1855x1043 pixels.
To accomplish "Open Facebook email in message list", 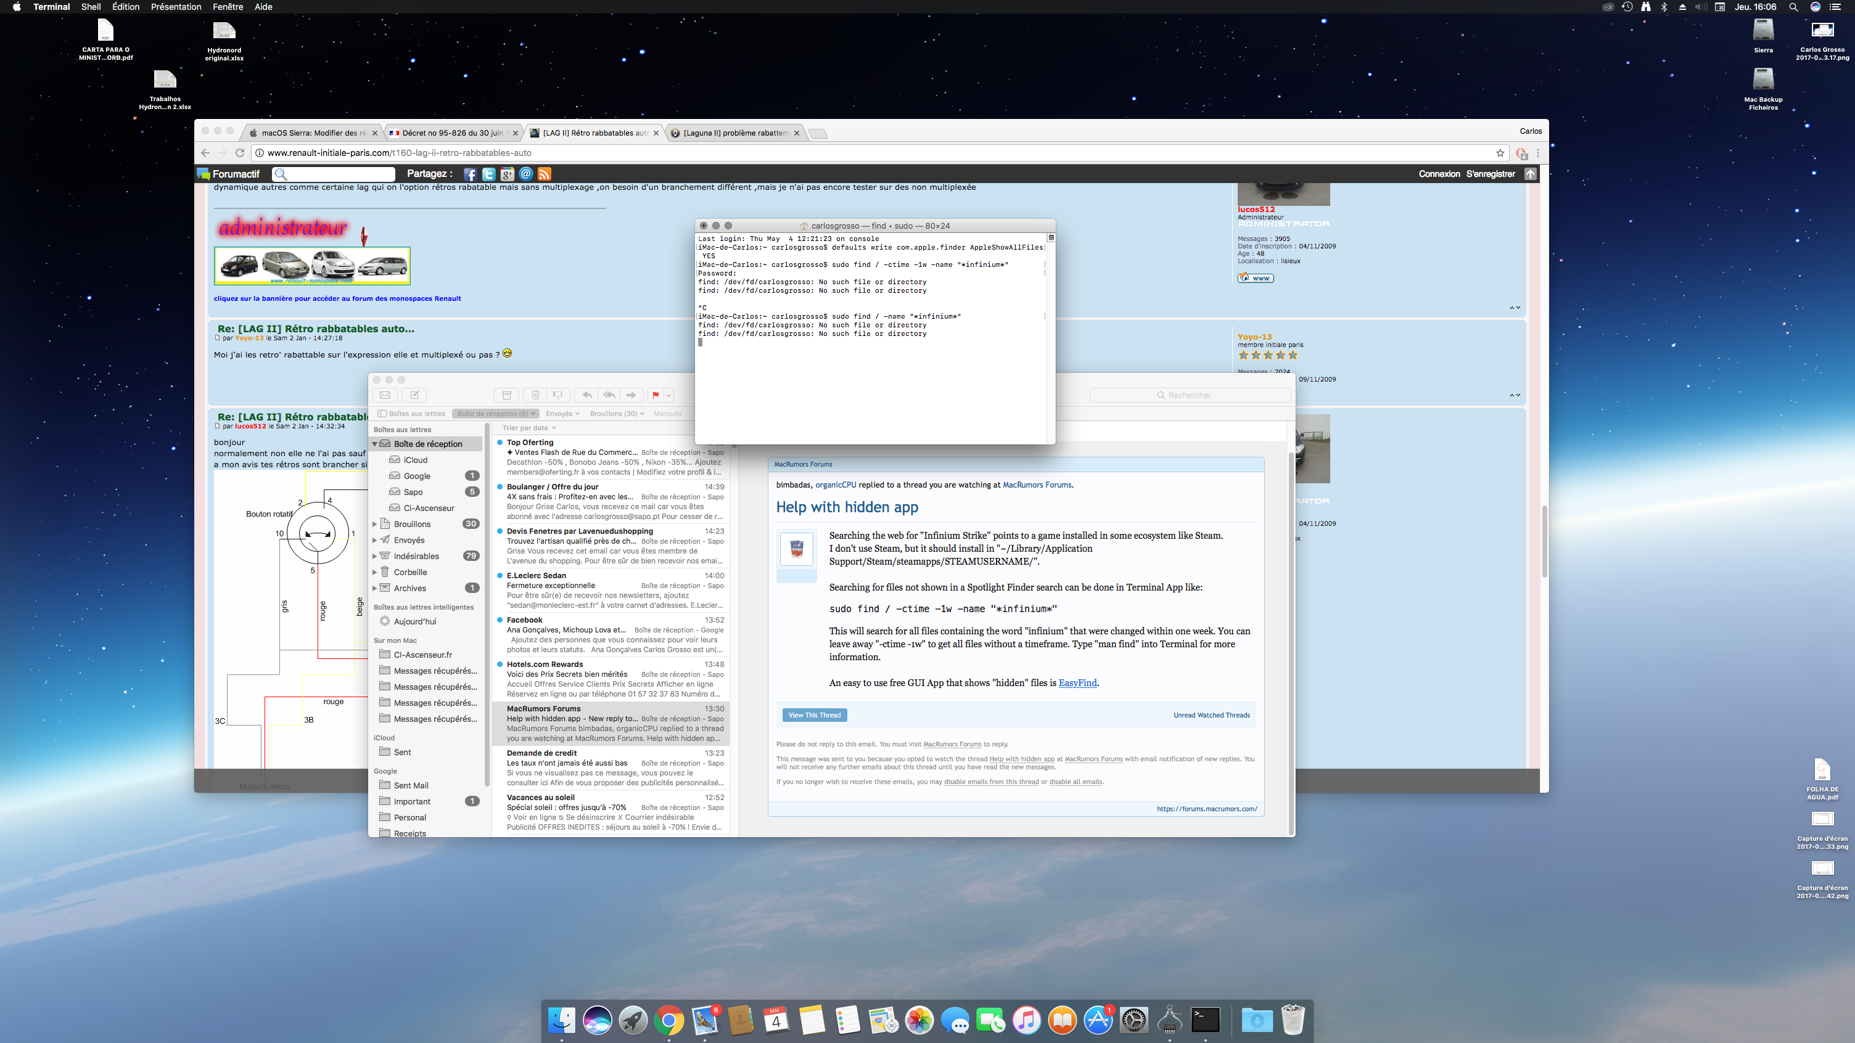I will tap(611, 635).
